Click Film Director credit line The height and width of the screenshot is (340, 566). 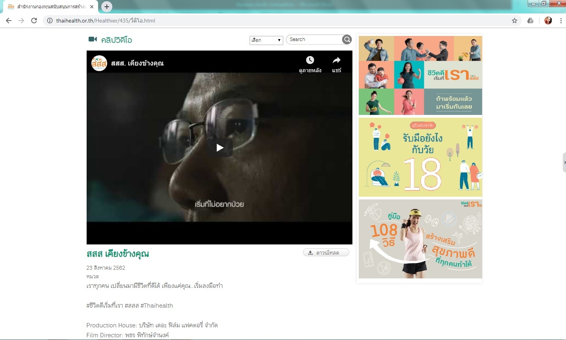point(127,335)
